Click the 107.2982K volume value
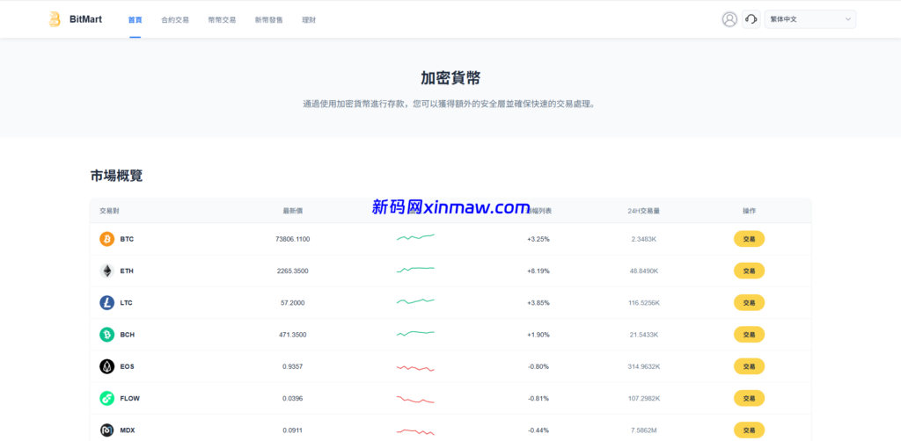 point(643,398)
